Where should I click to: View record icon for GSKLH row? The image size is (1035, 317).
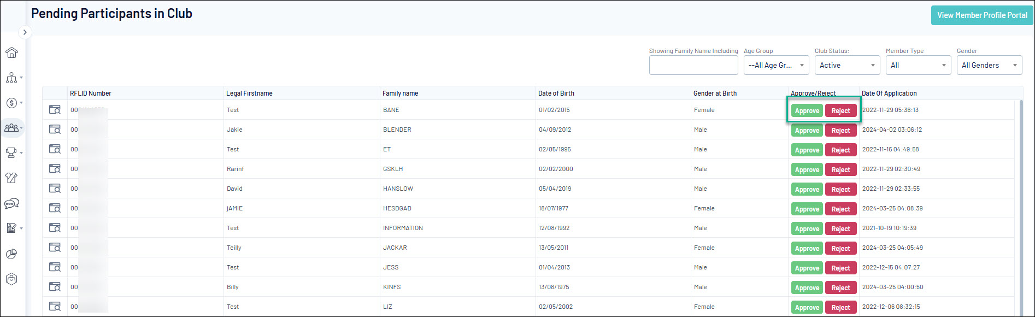point(55,169)
